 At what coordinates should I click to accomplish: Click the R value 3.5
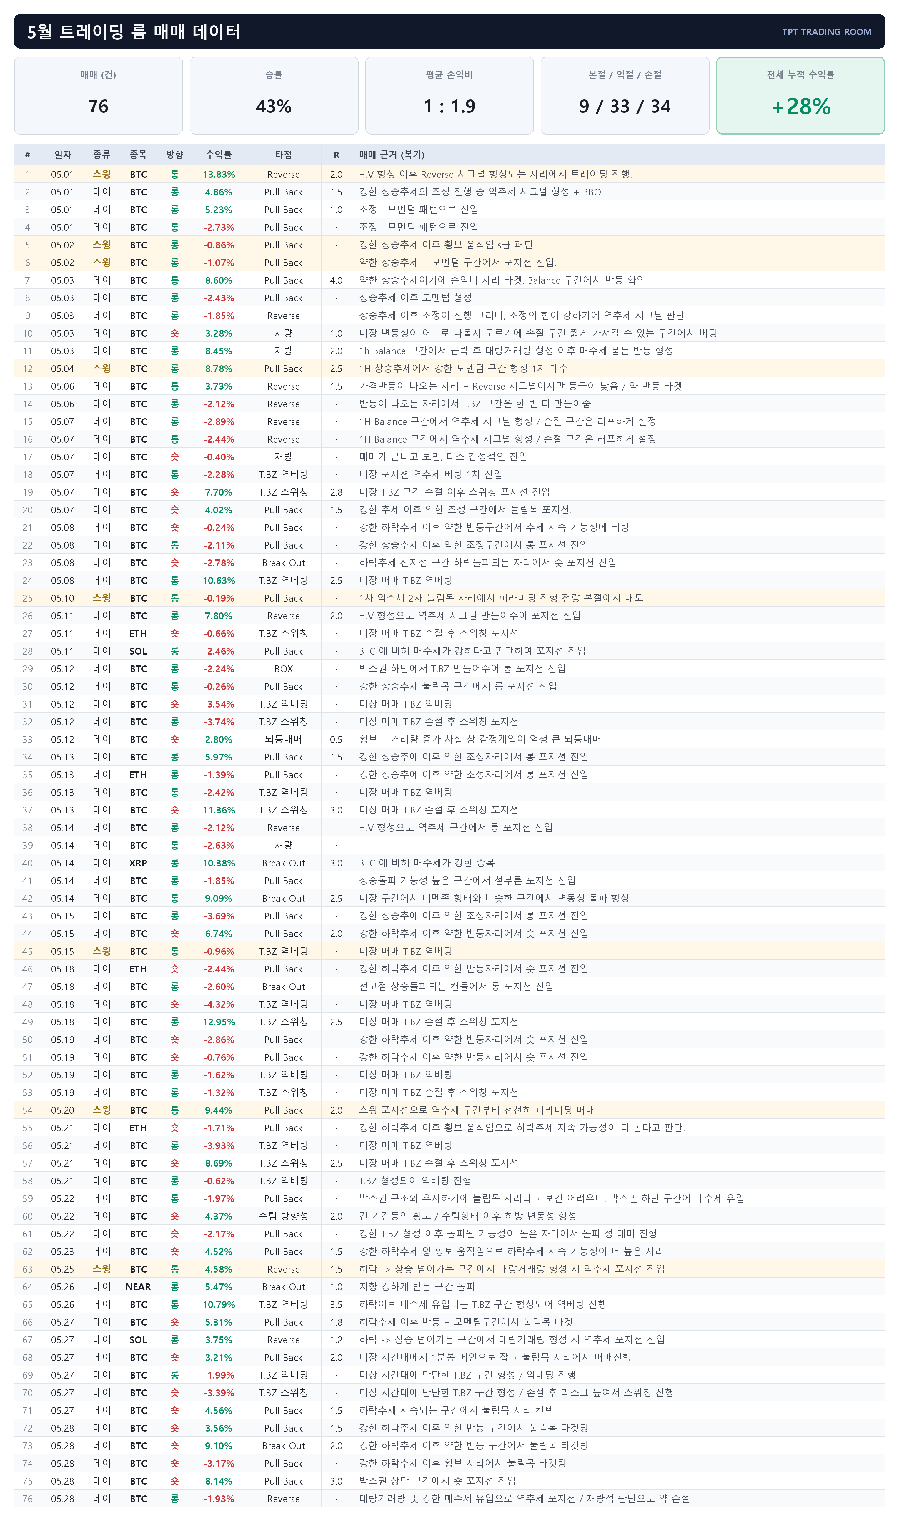pos(336,1305)
